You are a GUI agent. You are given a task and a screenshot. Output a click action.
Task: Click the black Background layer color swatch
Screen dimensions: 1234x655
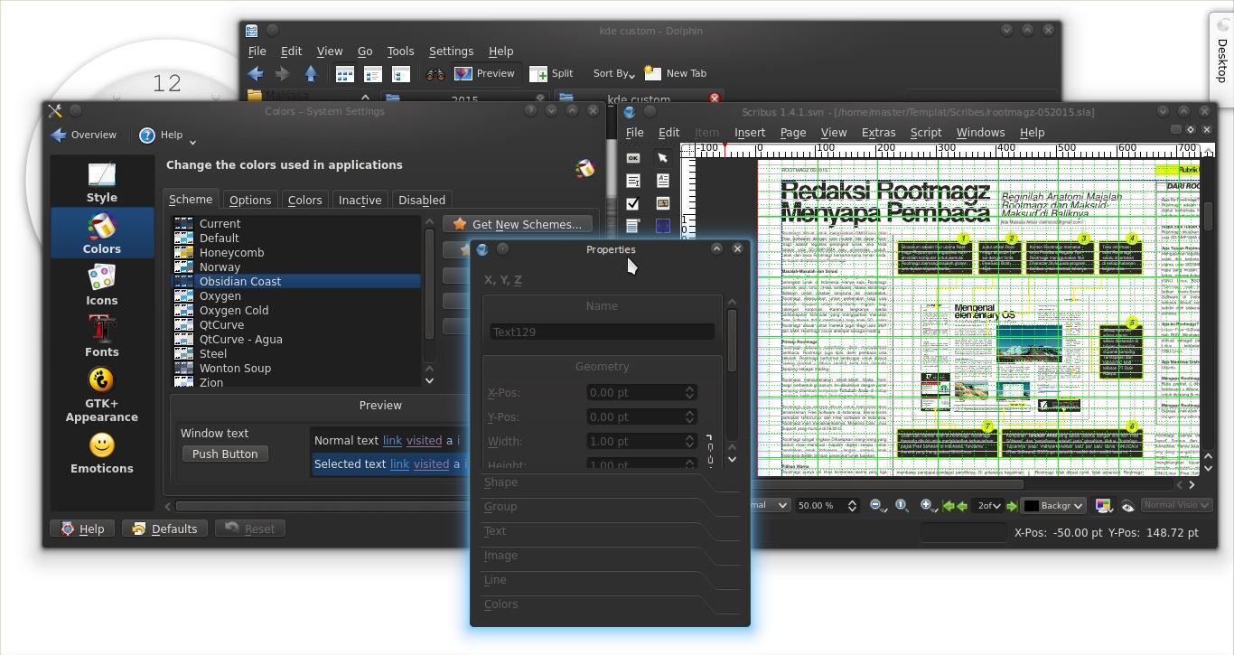coord(1031,505)
